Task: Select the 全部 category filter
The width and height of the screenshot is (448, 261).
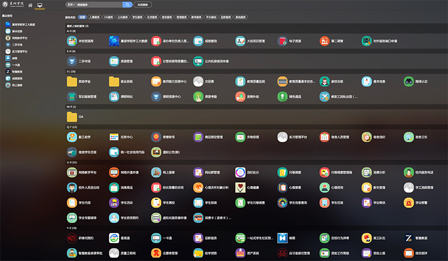Action: tap(82, 17)
